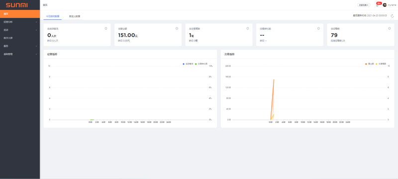Screen dimensions: 398x179
Task: Click yesterday's 0.00元 comparison text
Action: tap(124, 41)
